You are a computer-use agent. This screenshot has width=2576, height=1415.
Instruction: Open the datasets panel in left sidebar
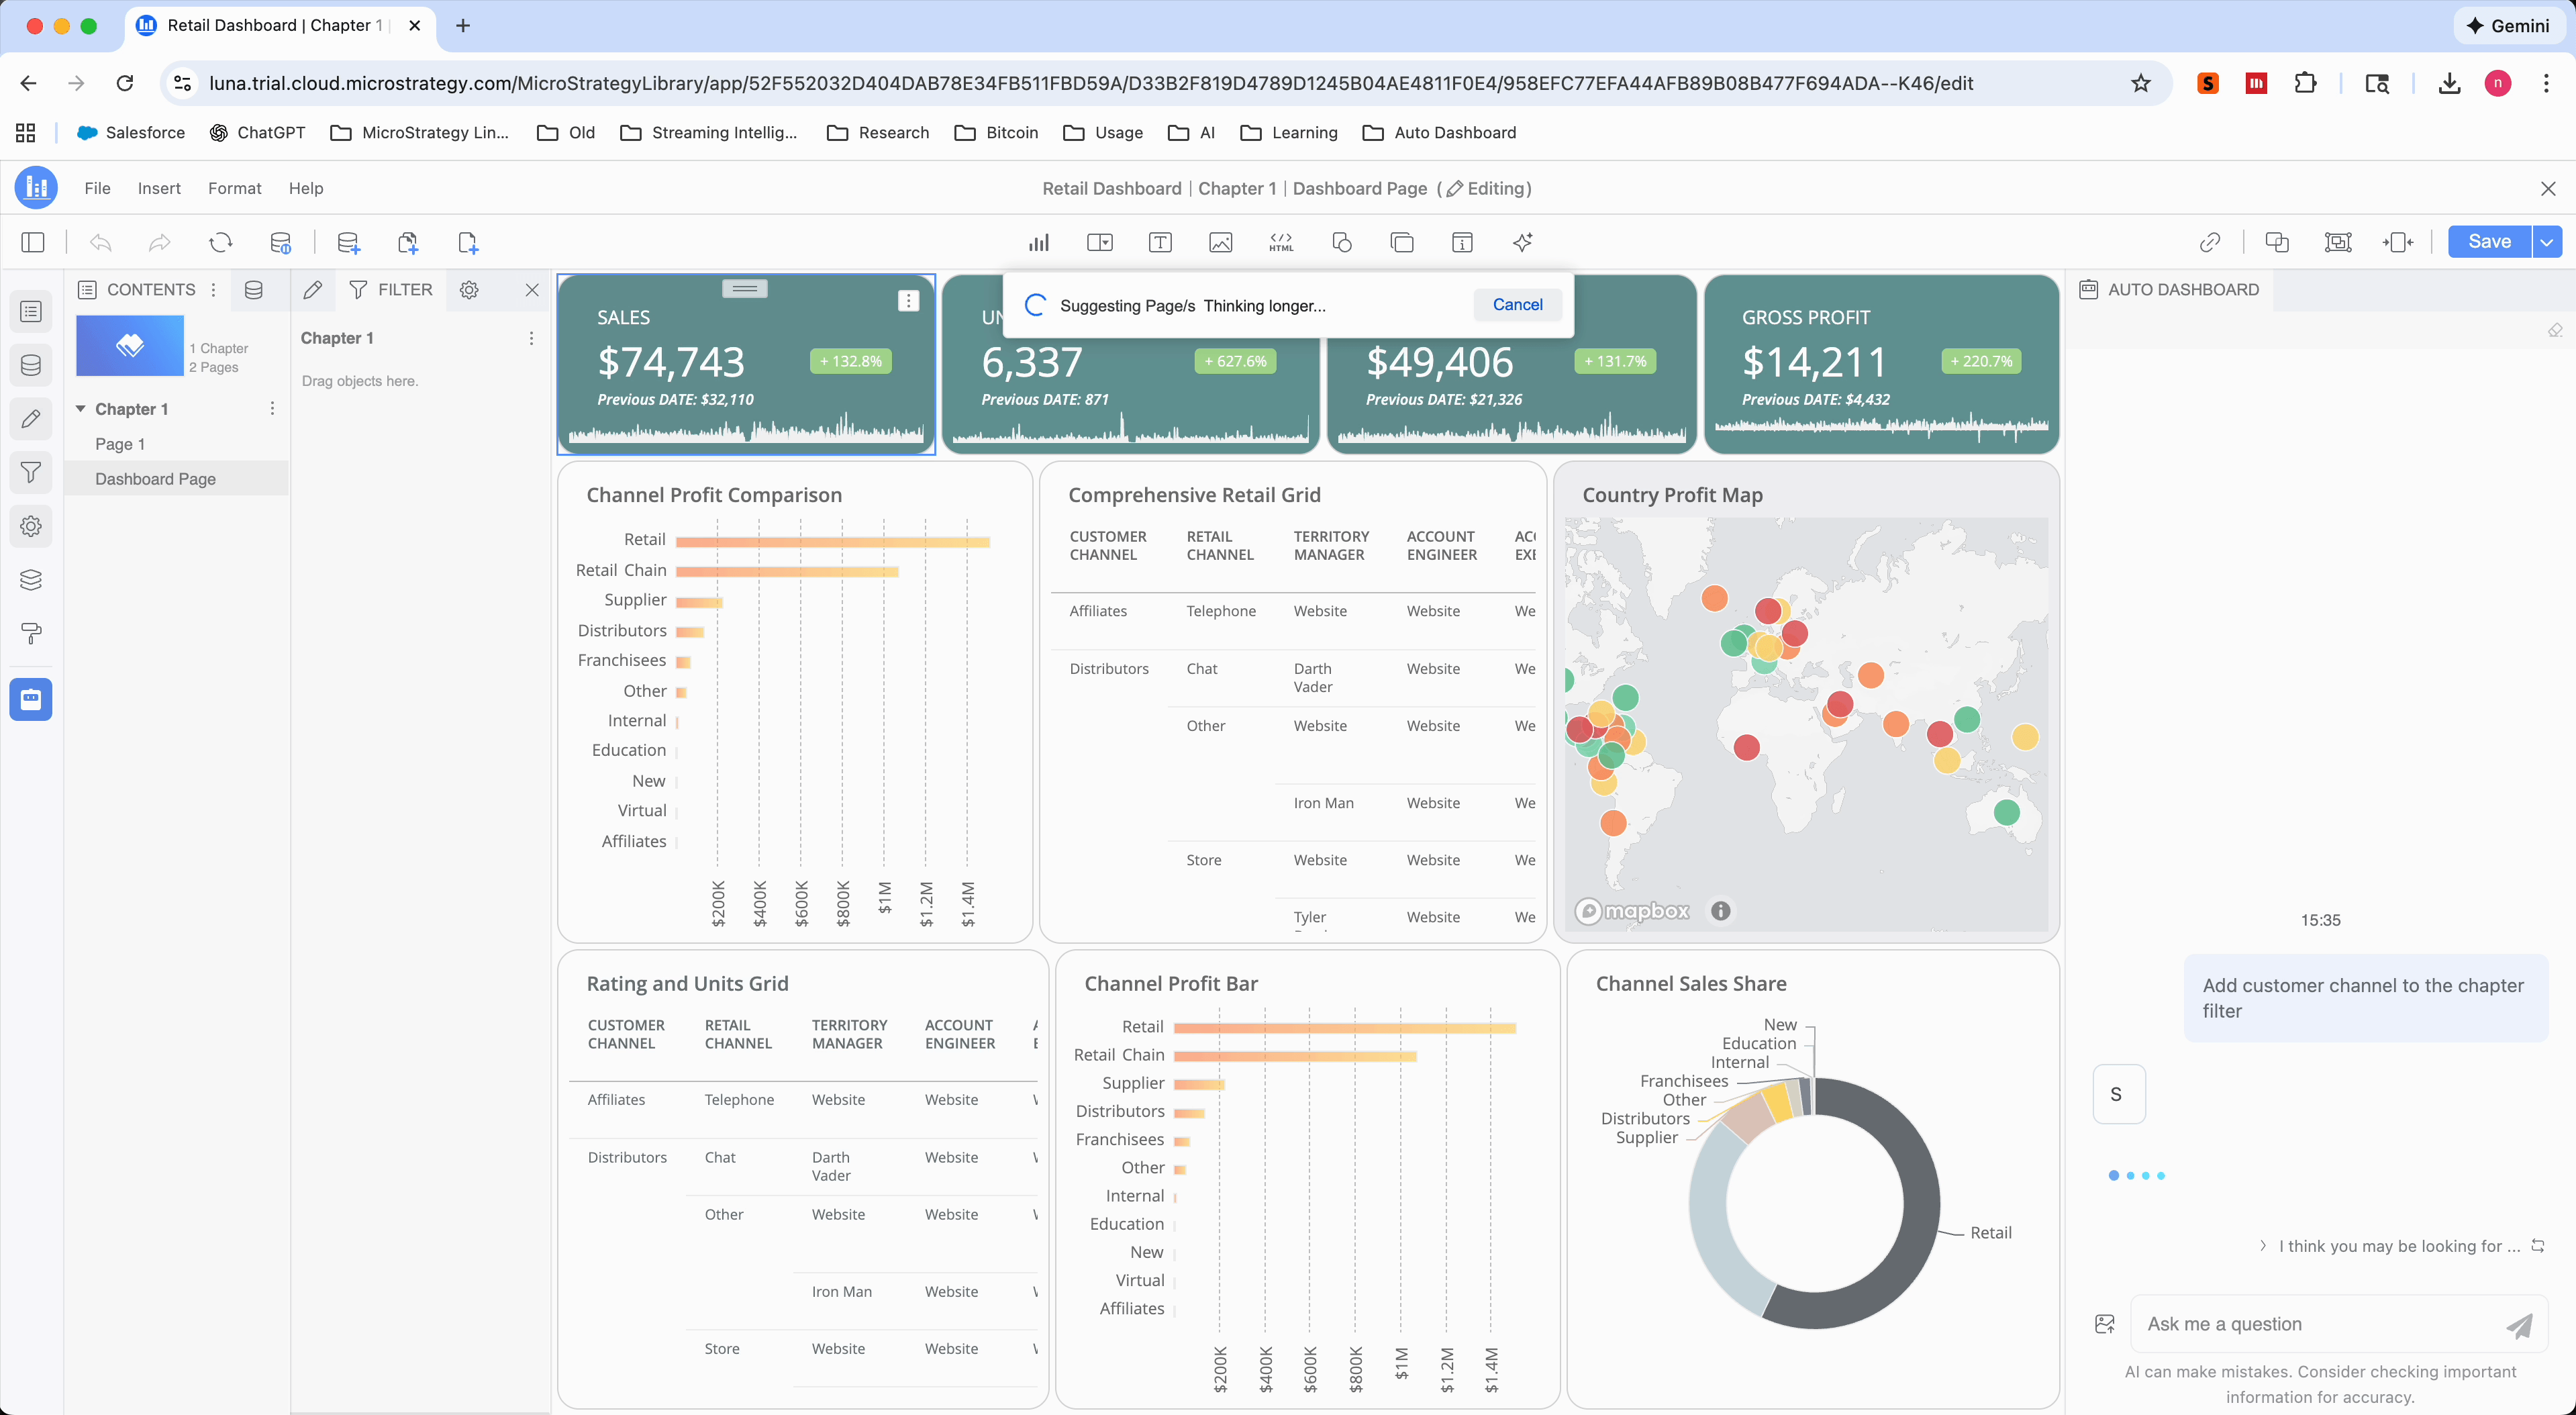[31, 365]
